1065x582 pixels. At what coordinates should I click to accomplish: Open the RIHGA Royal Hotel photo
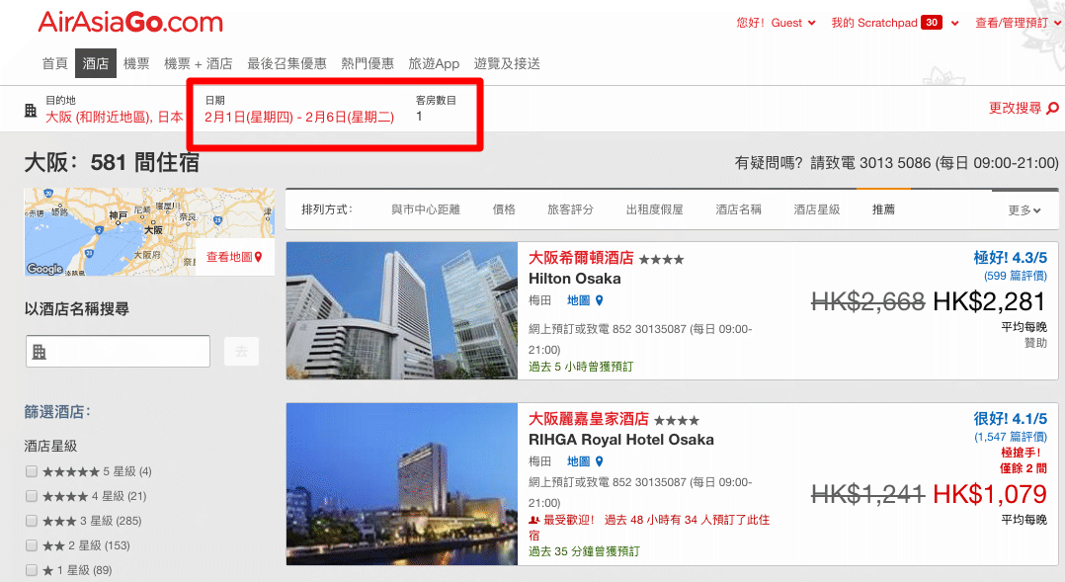(402, 484)
